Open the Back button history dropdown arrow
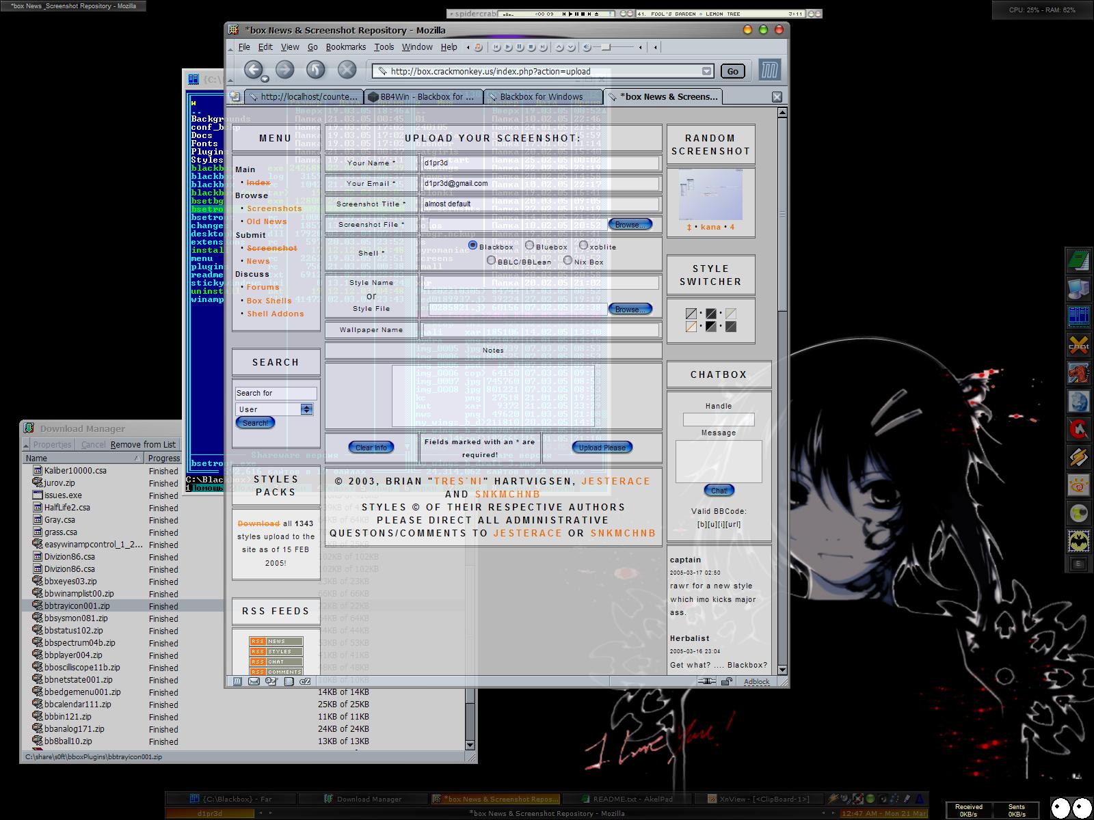The width and height of the screenshot is (1094, 820). [265, 79]
